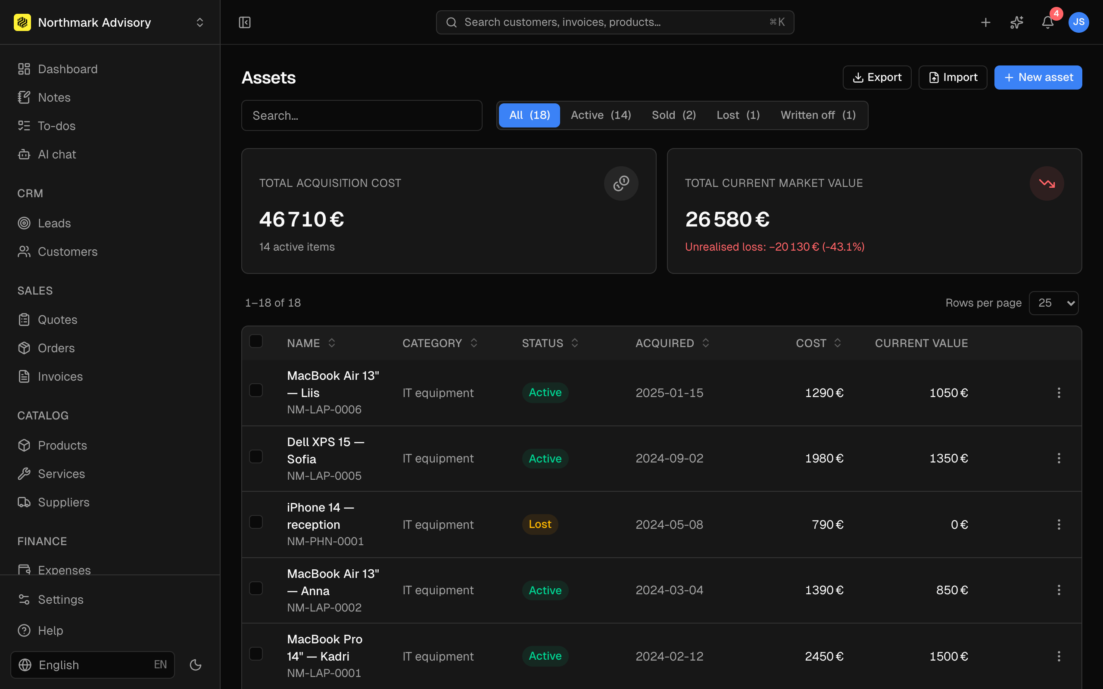The height and width of the screenshot is (689, 1103).
Task: Select the All (18) filter tab
Action: [529, 115]
